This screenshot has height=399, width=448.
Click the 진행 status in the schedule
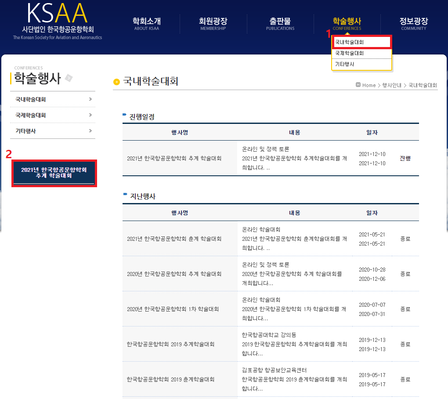405,158
